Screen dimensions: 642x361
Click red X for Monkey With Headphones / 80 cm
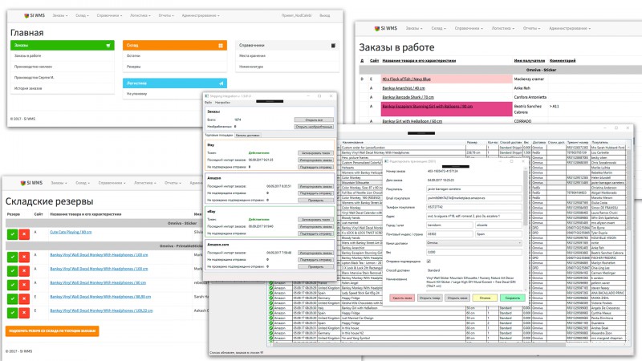coord(24,285)
